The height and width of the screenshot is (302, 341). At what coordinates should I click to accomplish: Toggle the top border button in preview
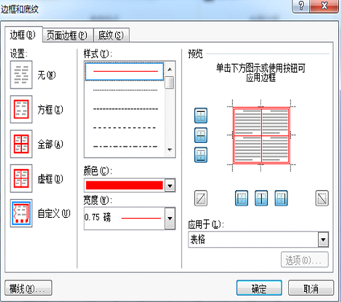point(201,115)
